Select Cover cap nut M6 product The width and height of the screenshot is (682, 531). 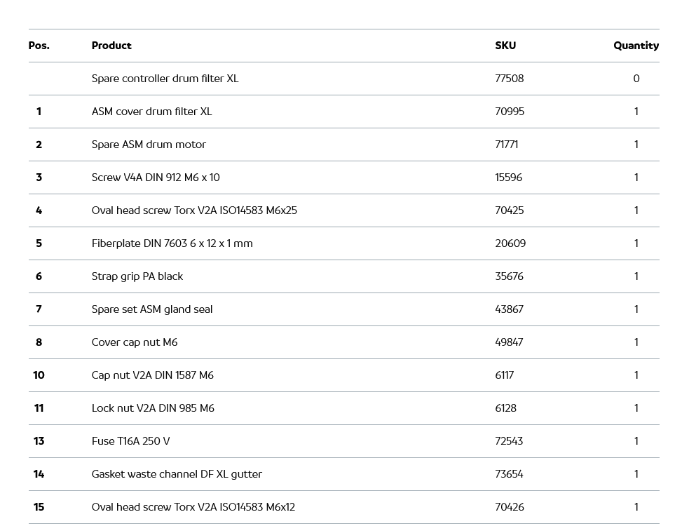click(135, 342)
